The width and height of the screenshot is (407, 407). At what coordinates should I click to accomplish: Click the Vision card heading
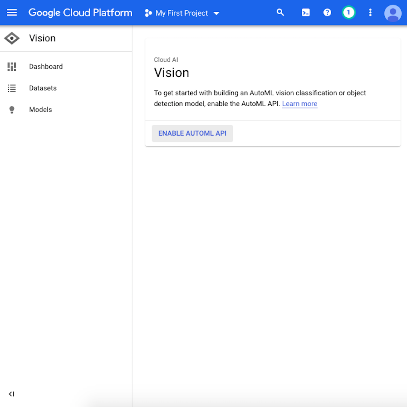[x=171, y=73]
